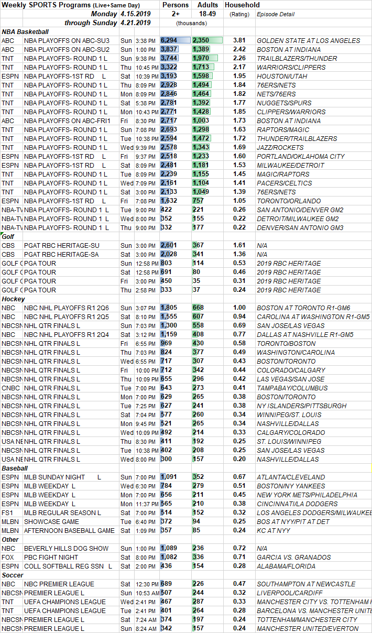This screenshot has height=633, width=372.
Task: Click 'NBC NHL PLAYOFFS R1 2Q6' program cell
Action: [71, 308]
